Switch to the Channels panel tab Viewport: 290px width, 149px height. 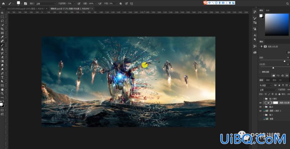268,80
